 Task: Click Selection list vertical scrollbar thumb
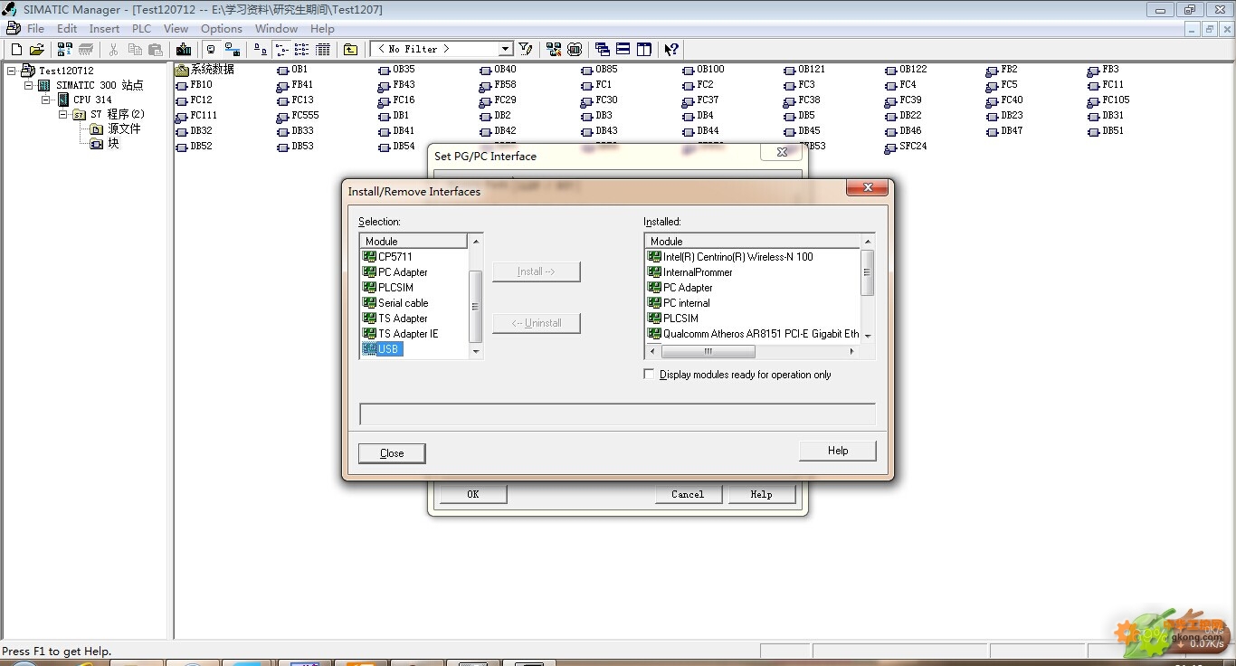click(476, 306)
